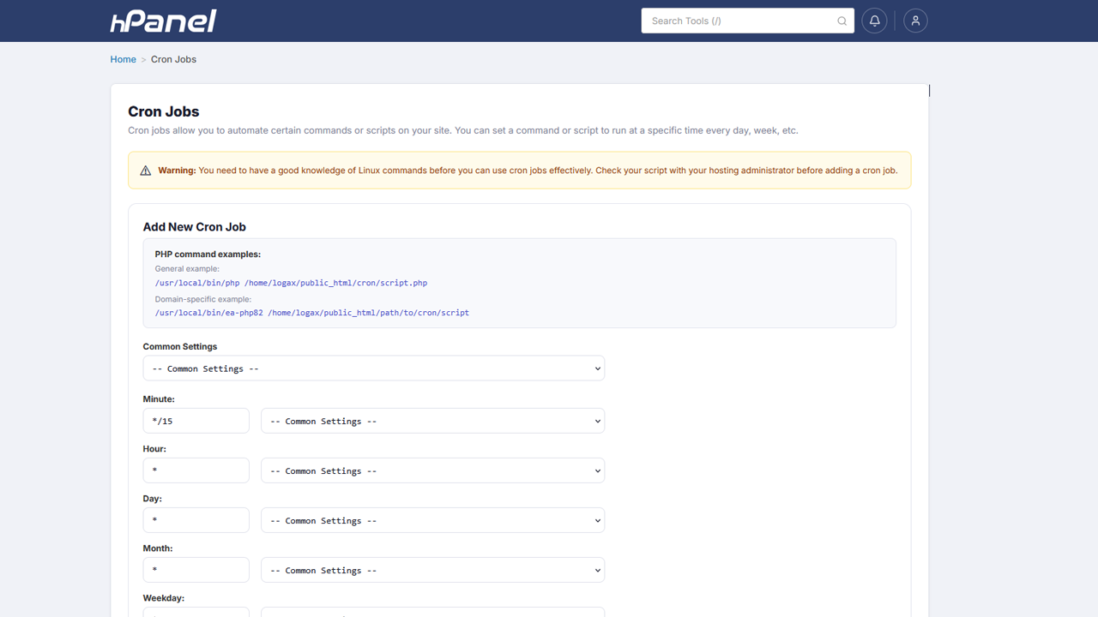The height and width of the screenshot is (617, 1098).
Task: Open the top Common Settings dropdown
Action: pos(373,368)
